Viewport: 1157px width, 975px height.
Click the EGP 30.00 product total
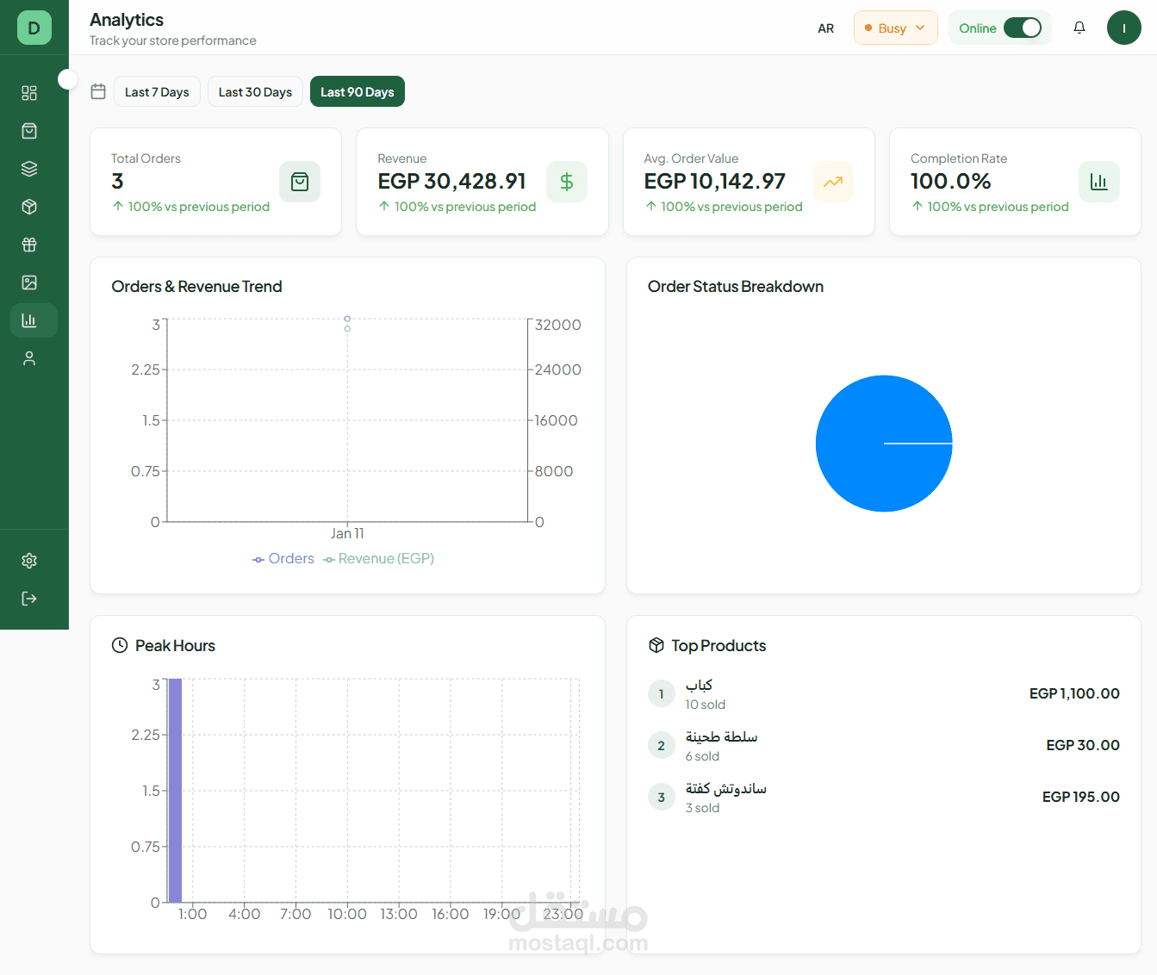tap(1083, 745)
